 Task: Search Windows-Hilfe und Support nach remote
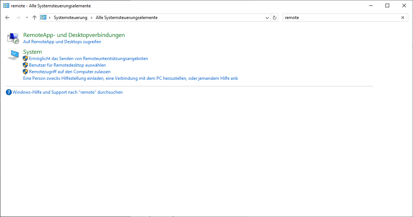pyautogui.click(x=68, y=92)
